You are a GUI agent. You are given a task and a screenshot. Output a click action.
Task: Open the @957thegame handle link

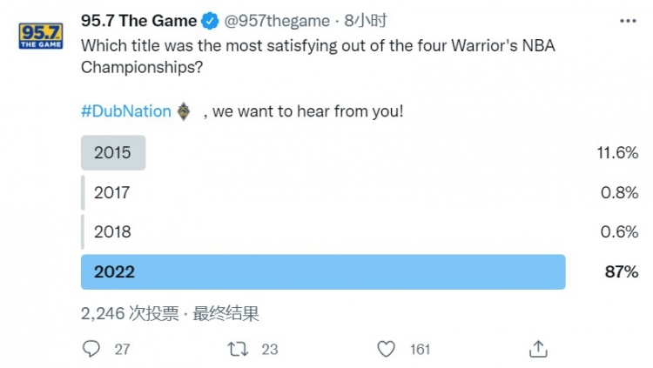coord(278,20)
